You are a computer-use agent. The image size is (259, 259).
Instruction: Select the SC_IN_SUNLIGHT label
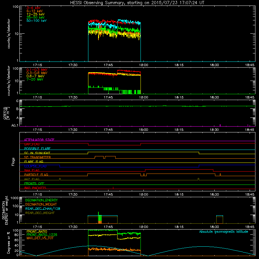click(37, 153)
